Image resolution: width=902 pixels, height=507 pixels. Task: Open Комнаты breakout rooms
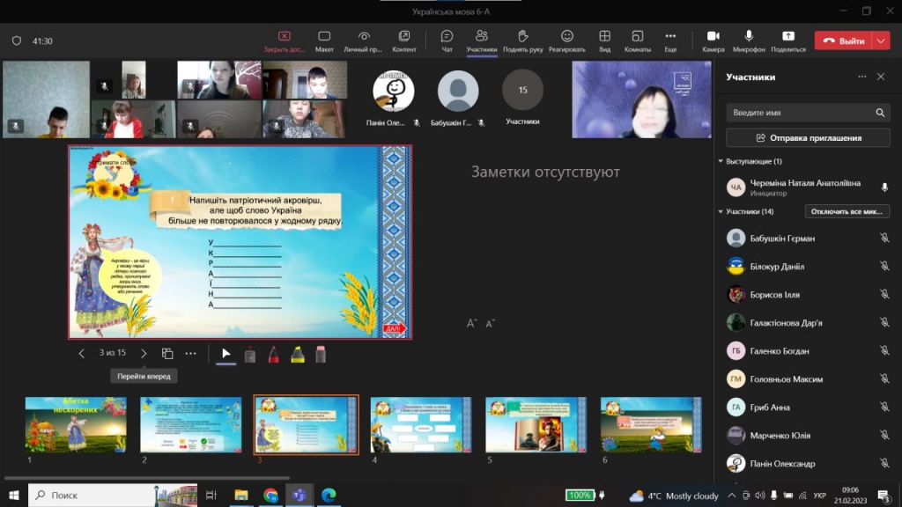638,40
